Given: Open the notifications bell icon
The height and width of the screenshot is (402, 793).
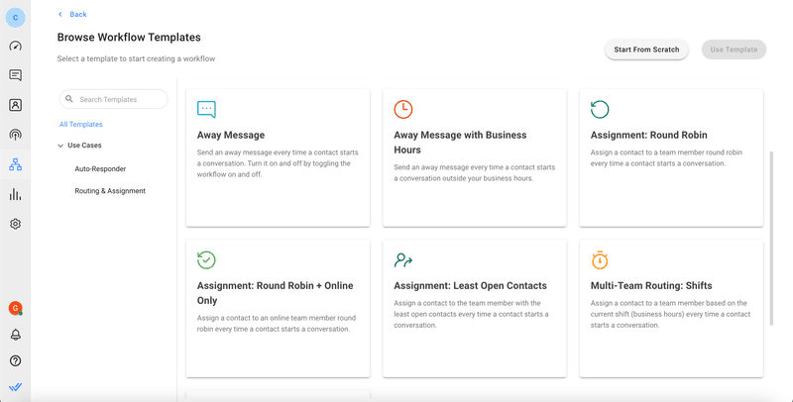Looking at the screenshot, I should (15, 335).
